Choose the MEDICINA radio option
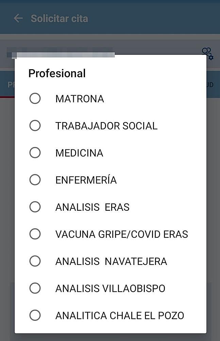Screen dimensions: 220x341 (35, 153)
